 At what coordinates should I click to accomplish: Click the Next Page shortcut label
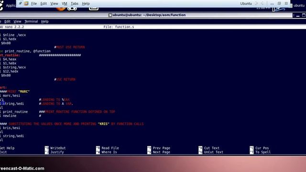(162, 152)
